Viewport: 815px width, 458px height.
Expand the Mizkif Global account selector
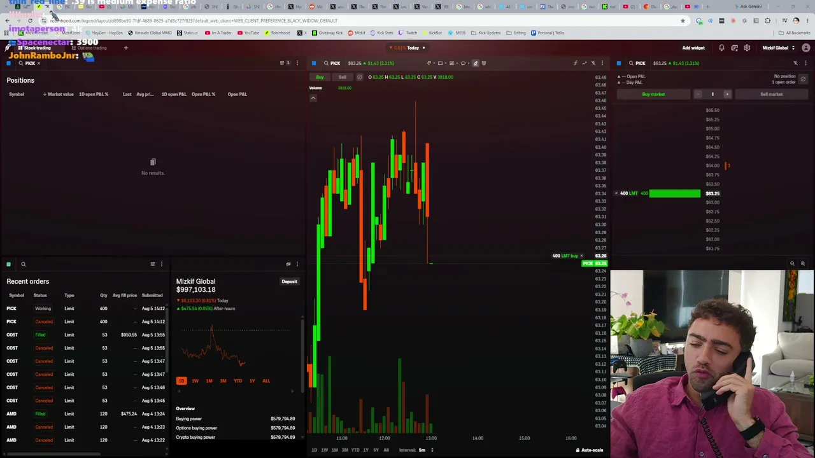pyautogui.click(x=779, y=48)
